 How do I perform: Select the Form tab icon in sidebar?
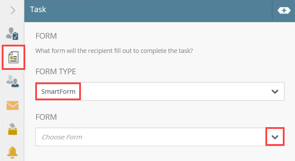[13, 57]
